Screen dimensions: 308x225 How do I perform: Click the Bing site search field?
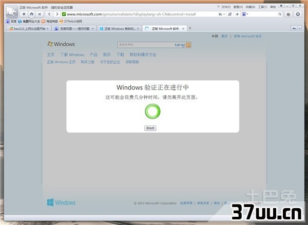[145, 45]
